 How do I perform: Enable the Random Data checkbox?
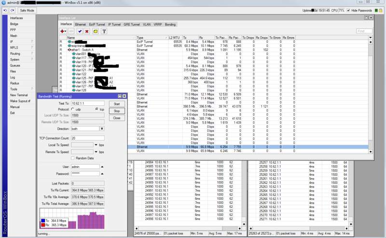tap(73, 158)
